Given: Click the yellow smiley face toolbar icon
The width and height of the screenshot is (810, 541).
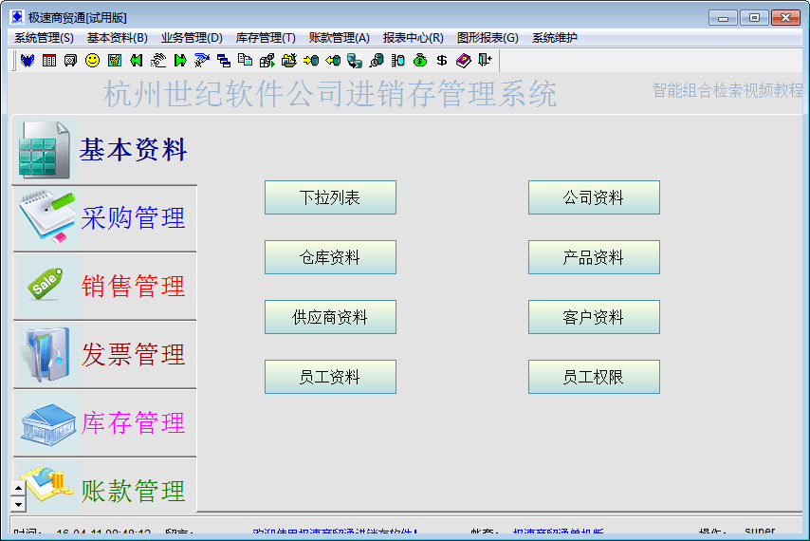Looking at the screenshot, I should (92, 60).
